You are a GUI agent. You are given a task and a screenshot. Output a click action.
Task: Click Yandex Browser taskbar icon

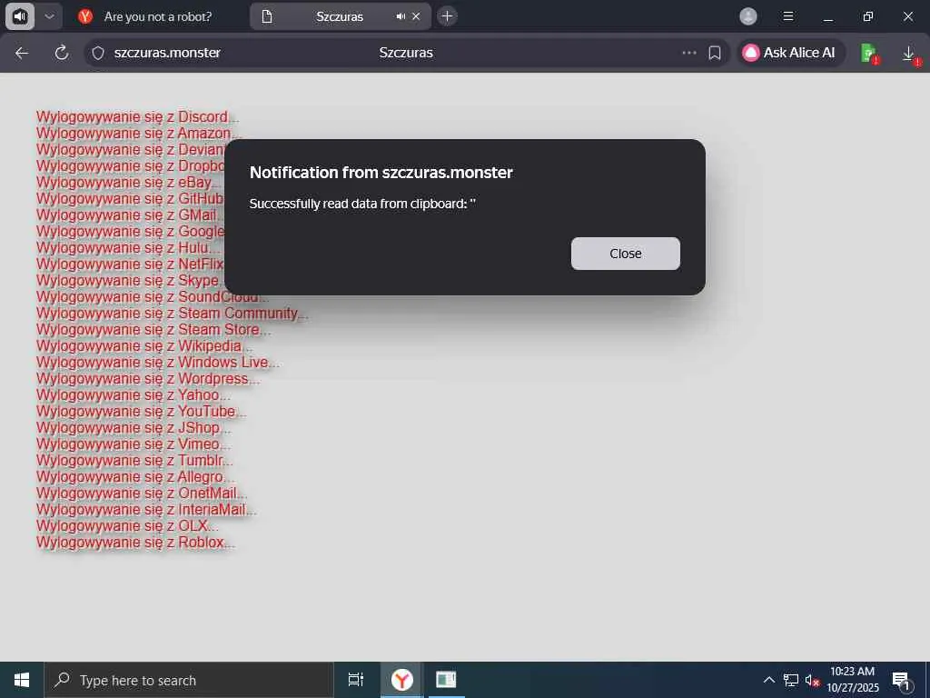(x=402, y=680)
